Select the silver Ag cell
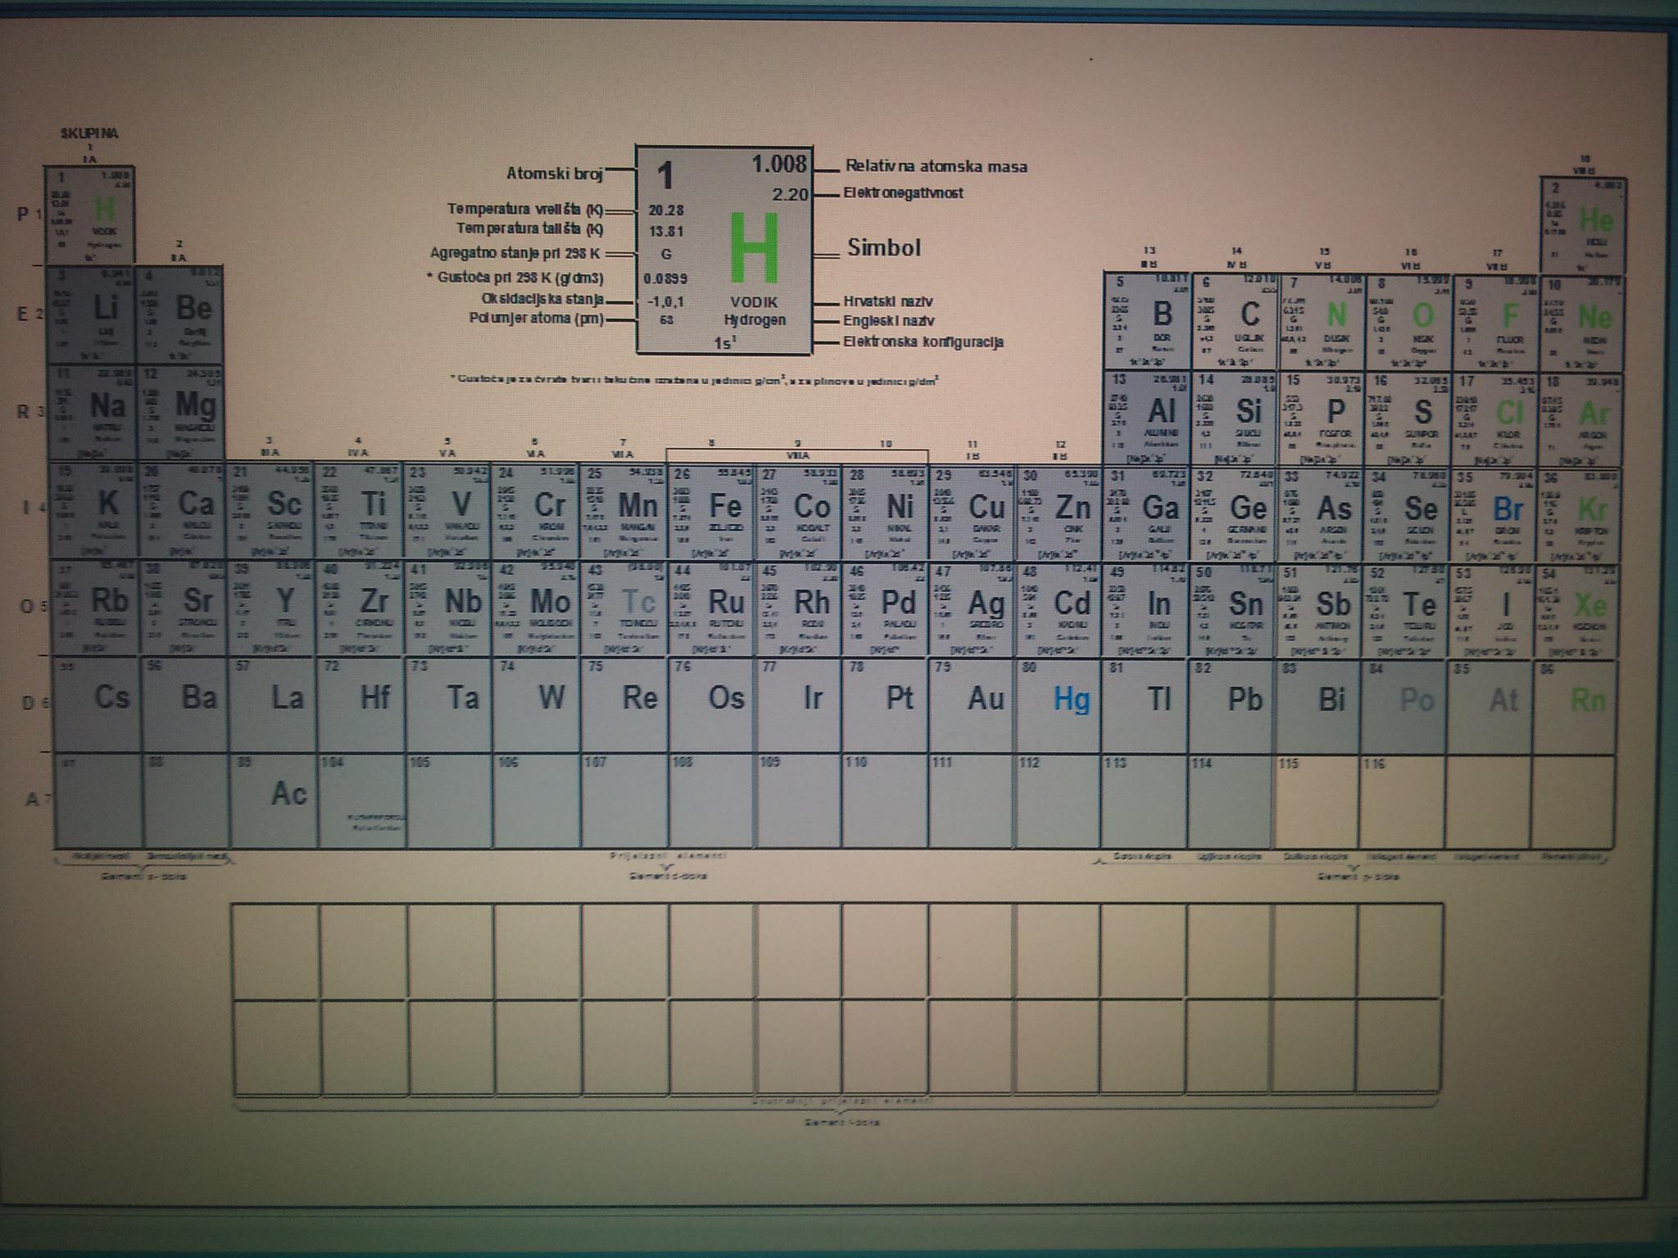 point(972,611)
